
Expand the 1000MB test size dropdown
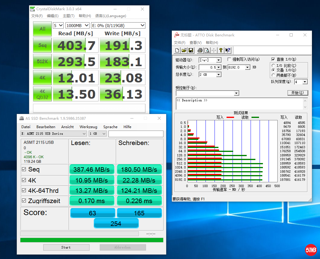(x=87, y=26)
